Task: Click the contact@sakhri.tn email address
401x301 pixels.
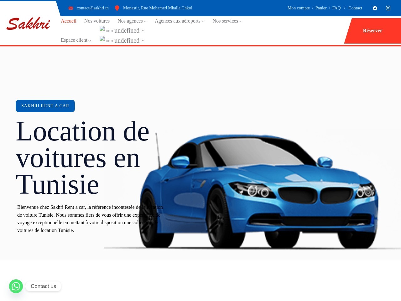Action: point(93,8)
